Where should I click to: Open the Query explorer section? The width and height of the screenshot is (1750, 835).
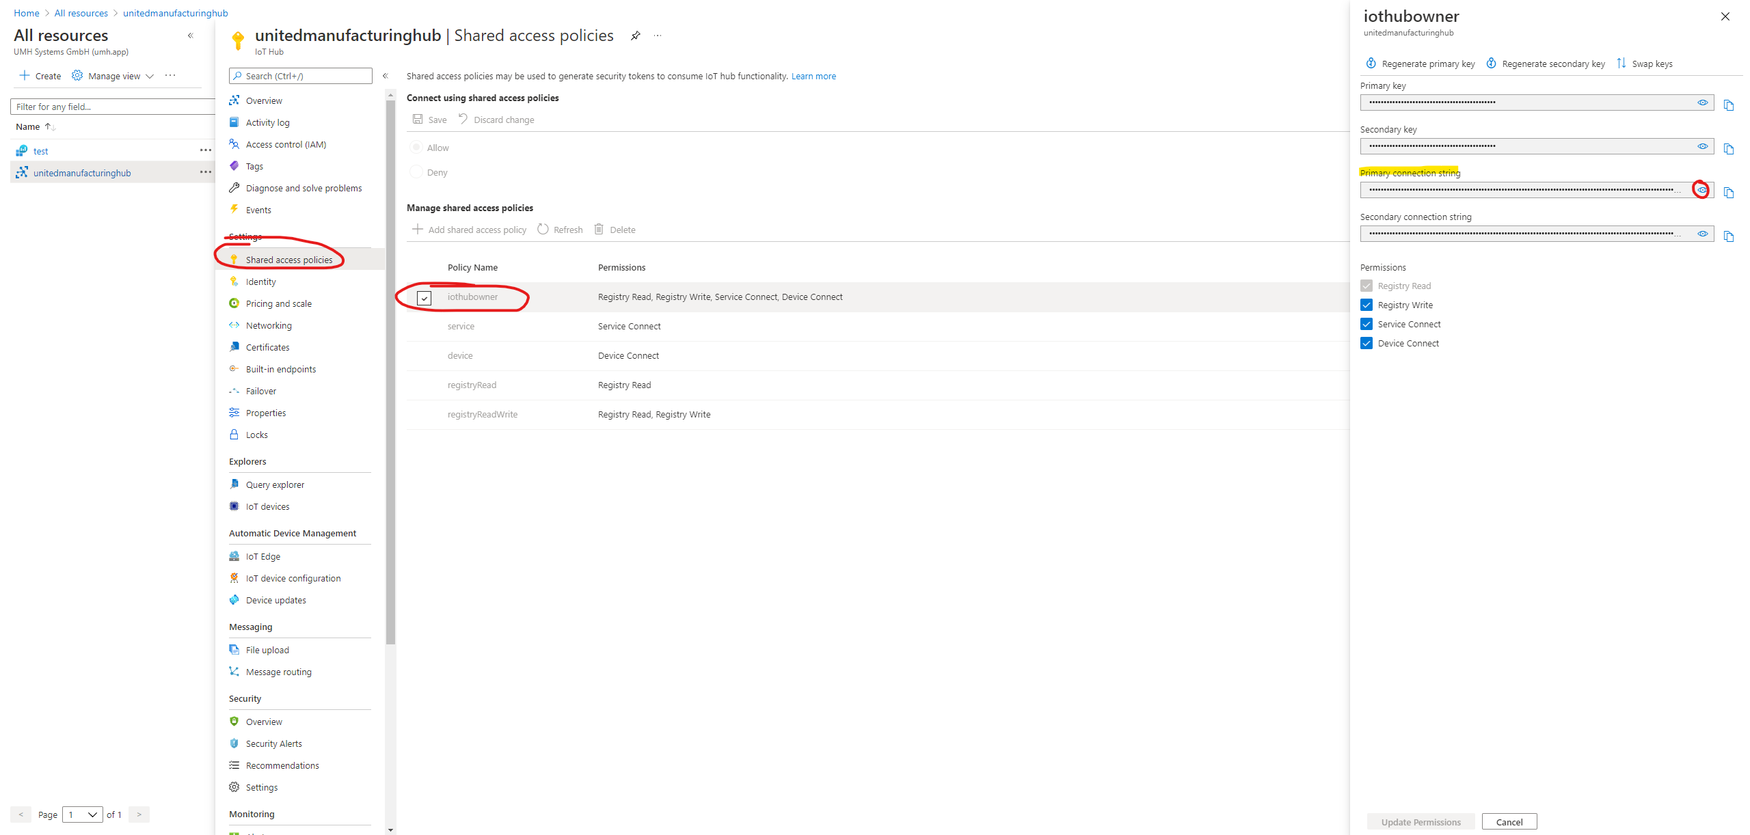(x=275, y=484)
